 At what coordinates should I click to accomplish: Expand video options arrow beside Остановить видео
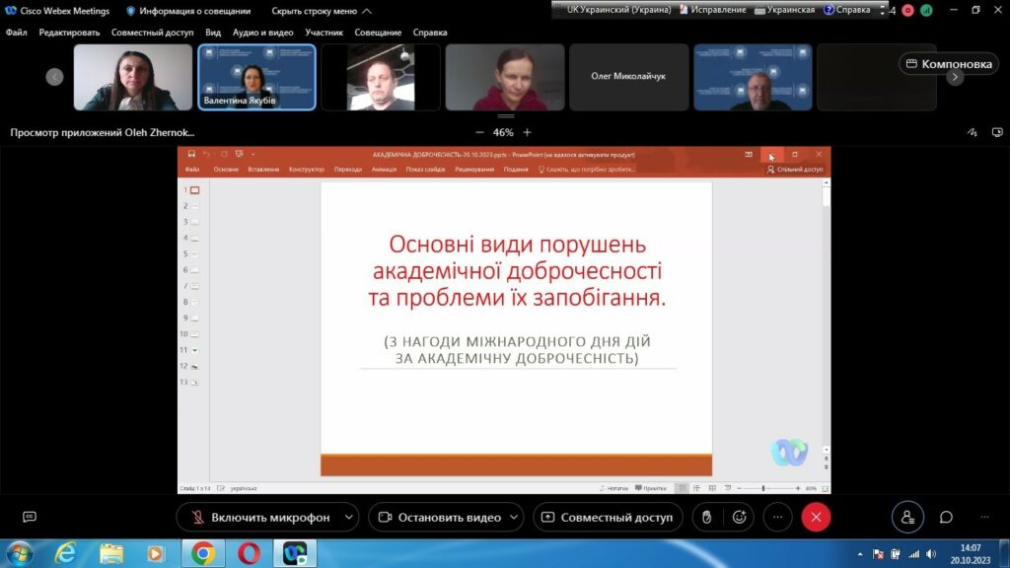[517, 518]
